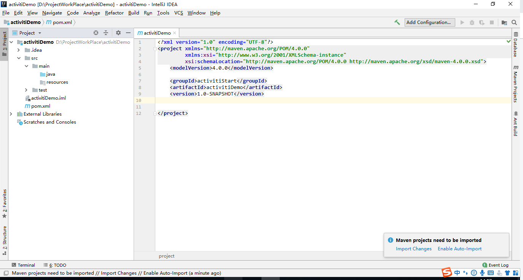Click the microphone icon in IME bar

tap(482, 273)
